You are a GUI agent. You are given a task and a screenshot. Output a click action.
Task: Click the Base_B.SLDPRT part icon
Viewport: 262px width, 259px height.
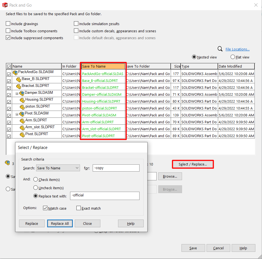[18, 79]
